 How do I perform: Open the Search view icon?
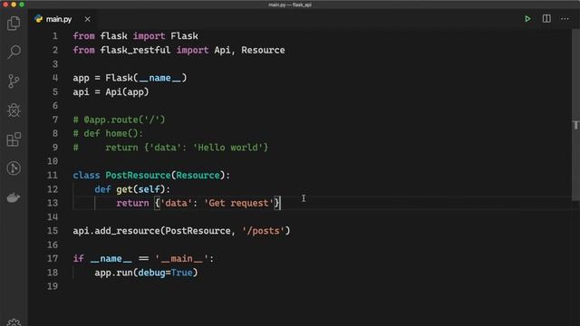(14, 52)
